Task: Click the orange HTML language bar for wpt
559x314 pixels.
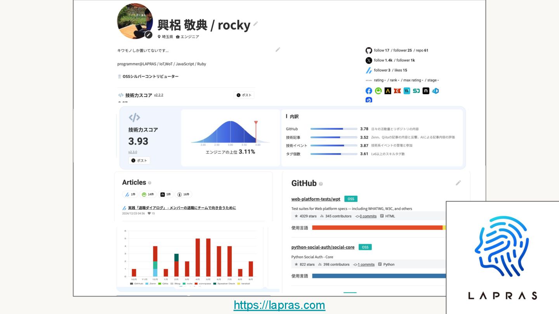Action: pyautogui.click(x=377, y=228)
